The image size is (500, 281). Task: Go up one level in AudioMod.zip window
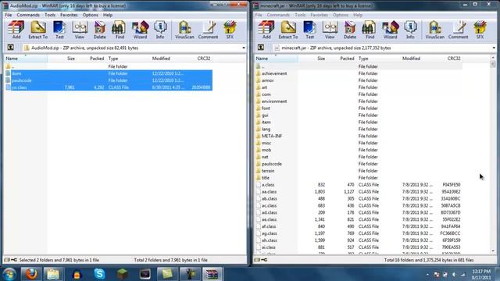pyautogui.click(x=10, y=48)
